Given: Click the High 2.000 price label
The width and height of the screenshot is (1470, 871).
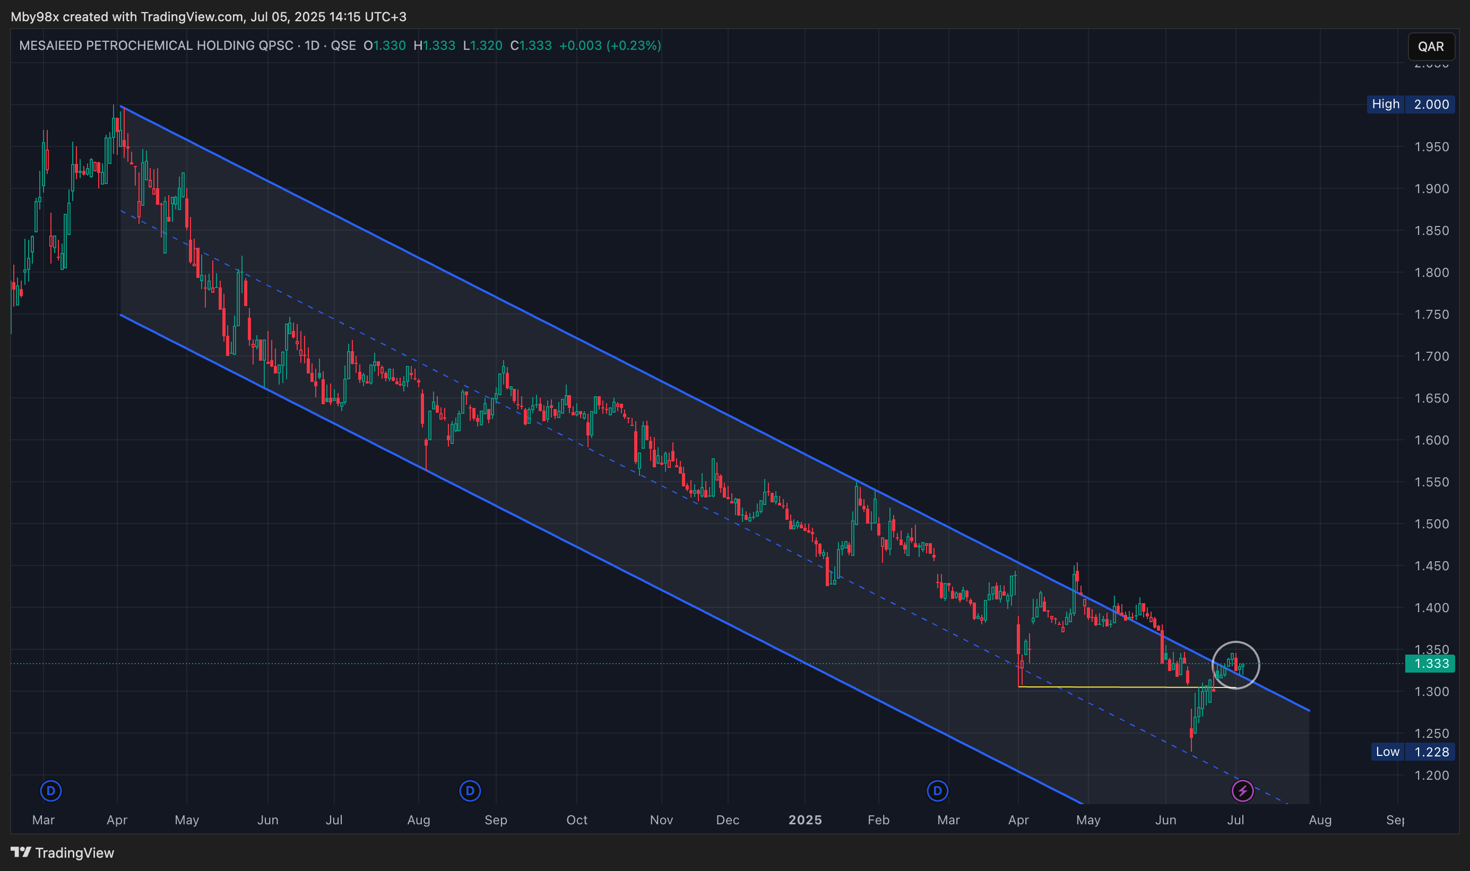Looking at the screenshot, I should (1410, 104).
